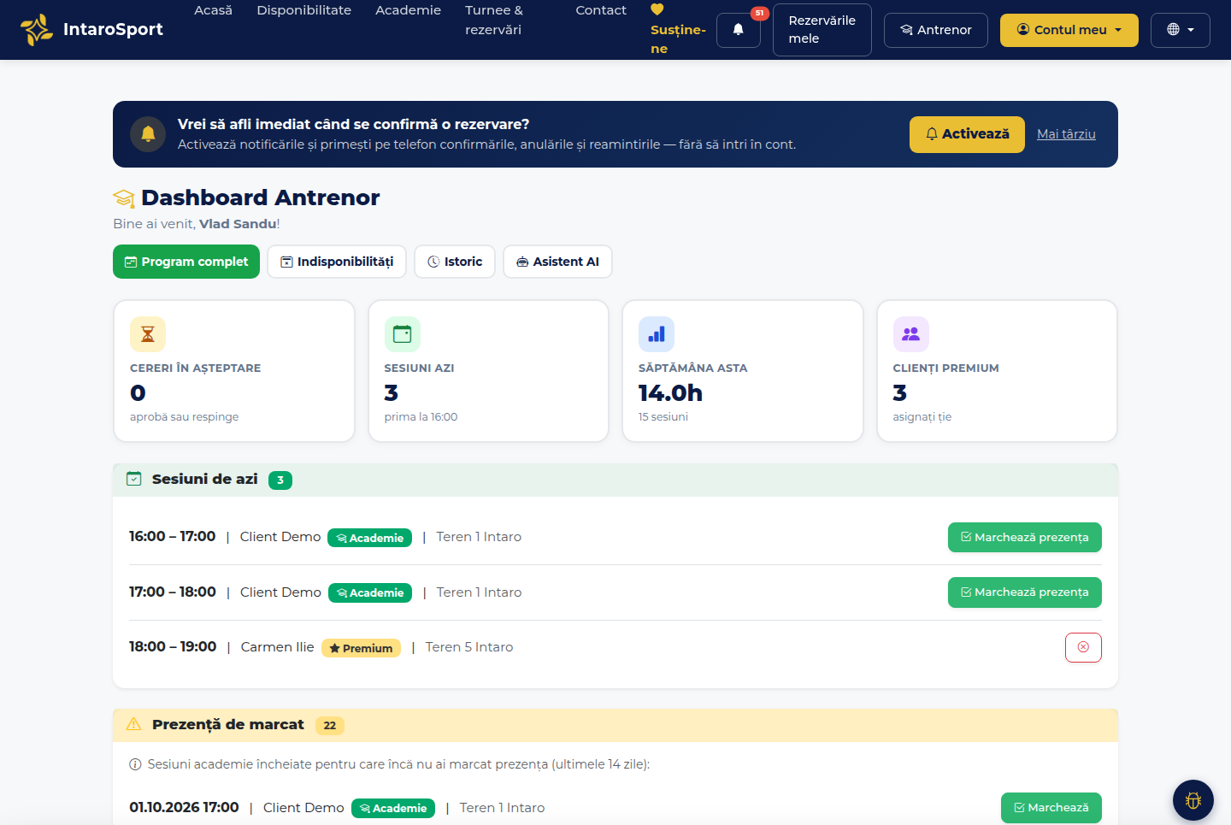Activate notifications with the Activează button
The image size is (1231, 825).
967,134
